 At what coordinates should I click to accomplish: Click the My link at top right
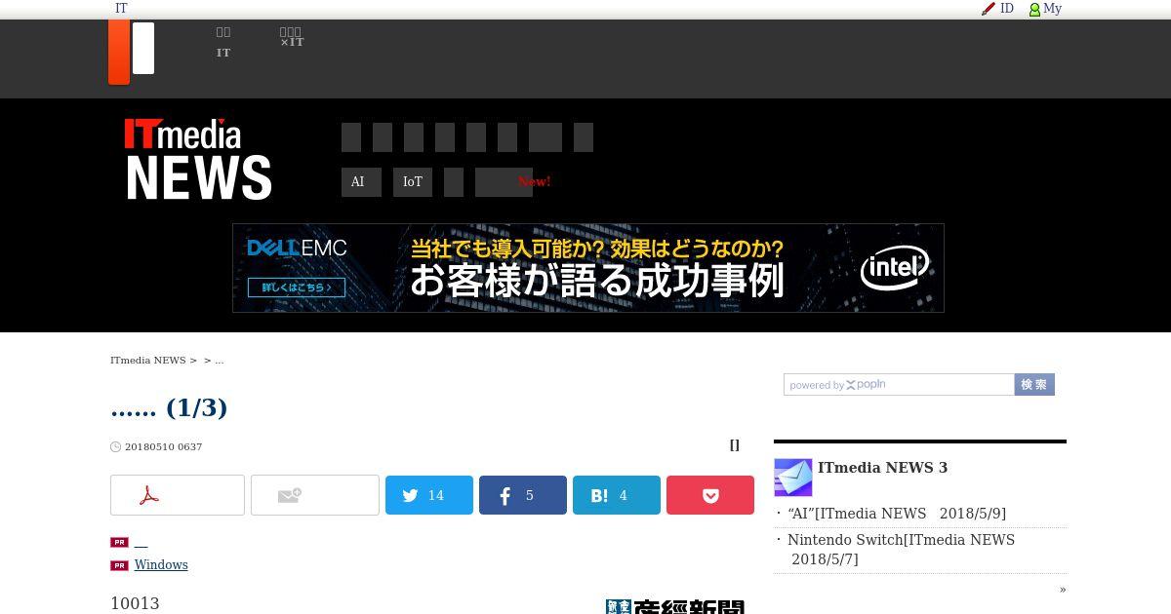point(1052,9)
